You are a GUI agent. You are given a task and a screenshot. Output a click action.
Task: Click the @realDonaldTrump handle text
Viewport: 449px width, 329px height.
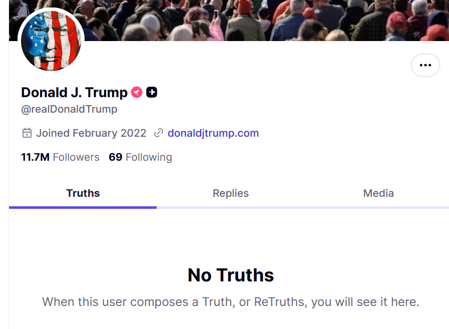pyautogui.click(x=69, y=109)
